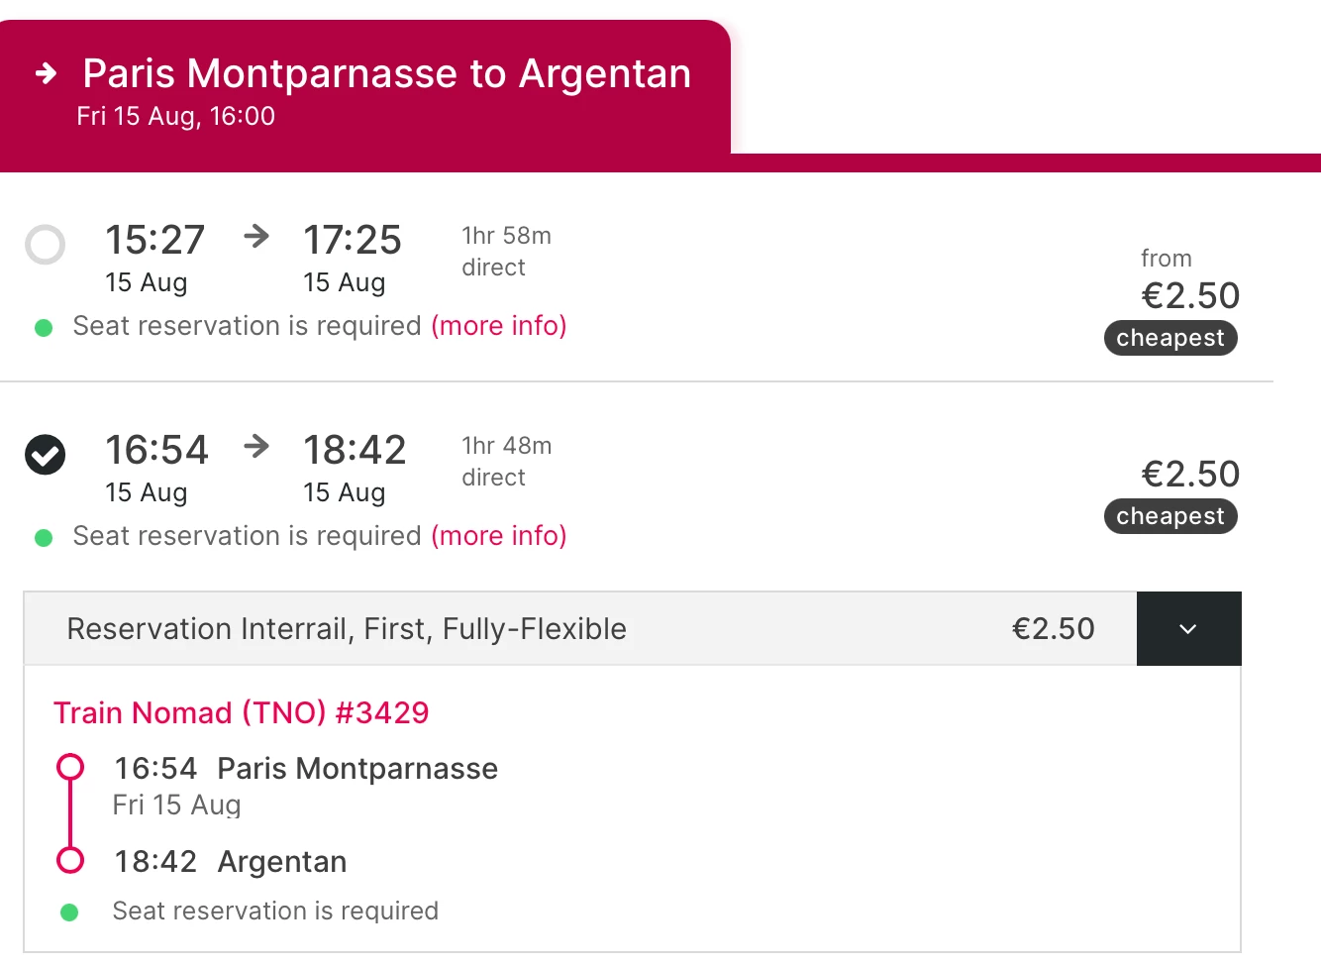Click the €2.50 price of 15:27 train
Image resolution: width=1321 pixels, height=967 pixels.
1190,295
